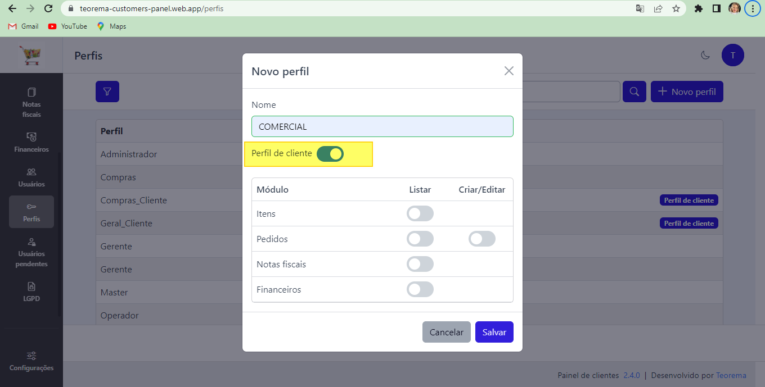Click the search text field on Perfis page
Image resolution: width=765 pixels, height=387 pixels.
(x=571, y=92)
